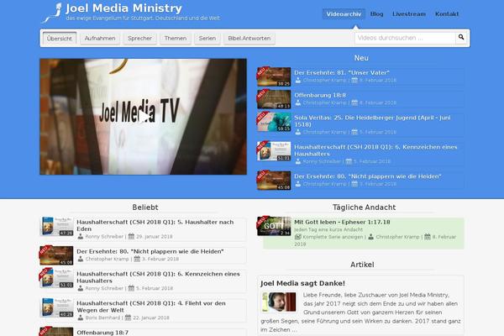504x336 pixels.
Task: Click Komplette Serie anzeigen link
Action: 333,237
